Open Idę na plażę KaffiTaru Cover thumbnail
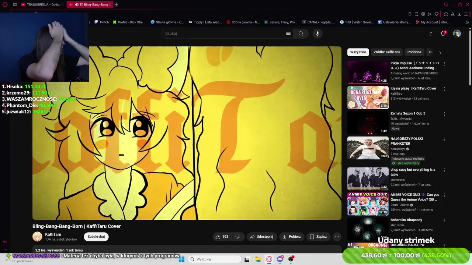This screenshot has height=265, width=472. (368, 98)
